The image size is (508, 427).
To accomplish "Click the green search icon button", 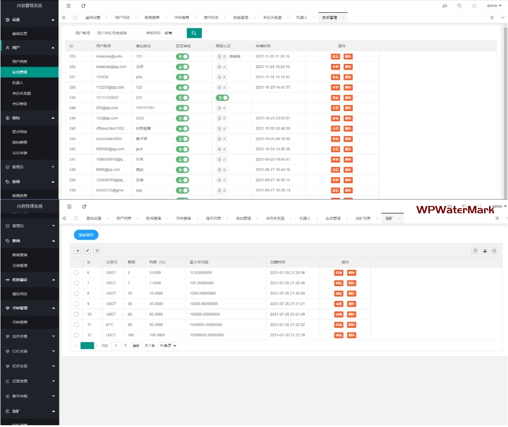I will (x=194, y=33).
